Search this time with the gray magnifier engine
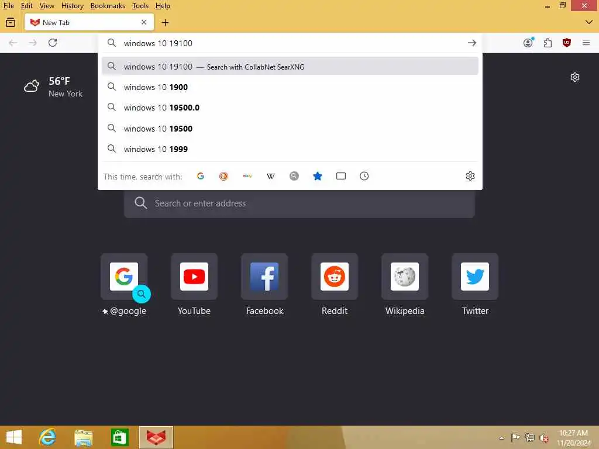 [294, 176]
